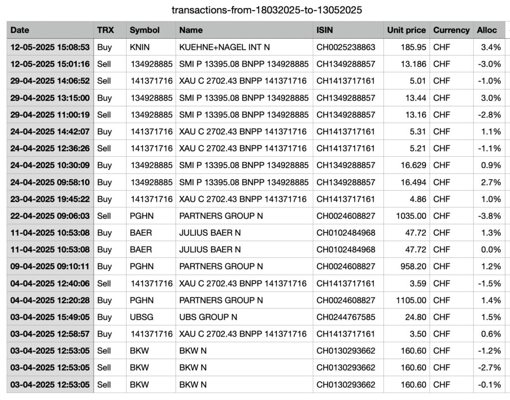The height and width of the screenshot is (400, 510).
Task: Click the -1.1% allocation cell
Action: (x=489, y=148)
